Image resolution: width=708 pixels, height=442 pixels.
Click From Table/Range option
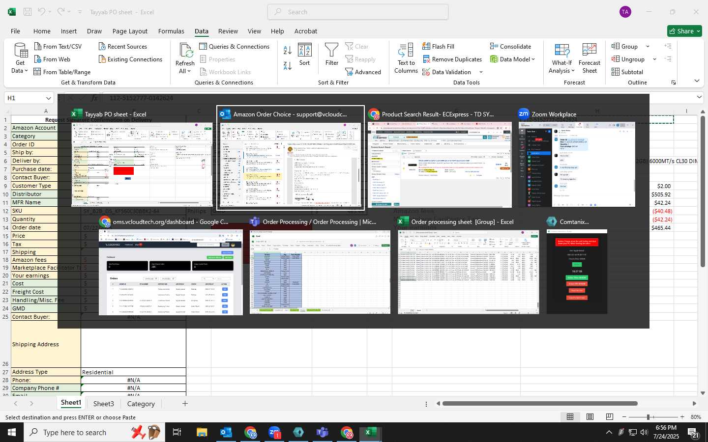point(62,72)
